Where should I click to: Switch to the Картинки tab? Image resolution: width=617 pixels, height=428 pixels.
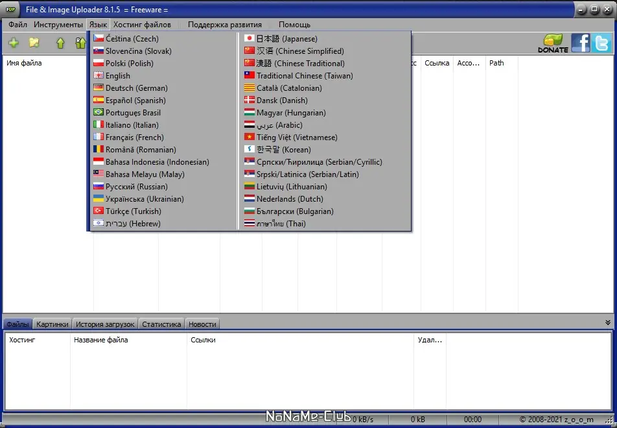pos(52,324)
